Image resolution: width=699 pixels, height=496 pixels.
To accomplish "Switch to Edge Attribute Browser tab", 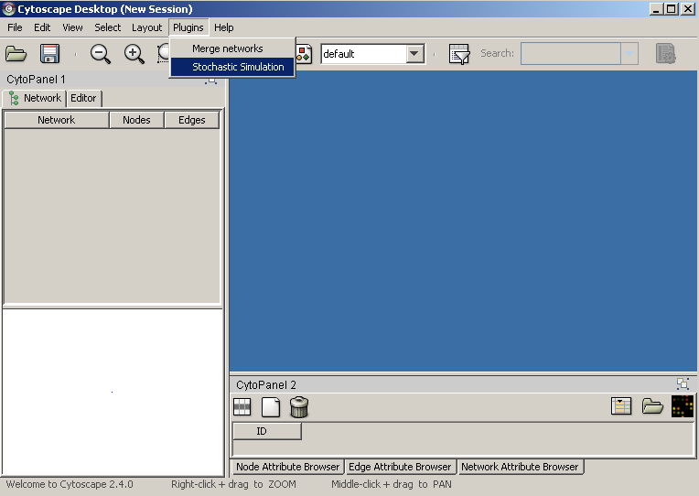I will click(x=400, y=467).
